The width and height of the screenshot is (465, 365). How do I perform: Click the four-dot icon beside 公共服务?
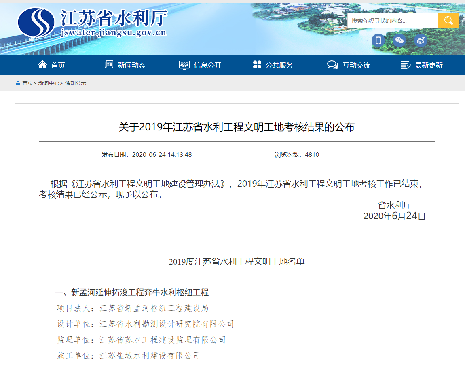pyautogui.click(x=257, y=64)
